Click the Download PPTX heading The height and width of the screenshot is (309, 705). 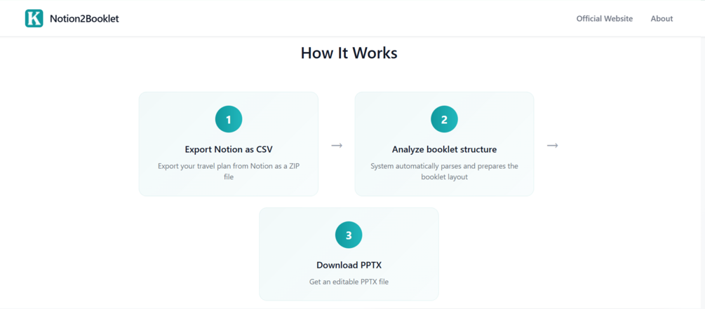click(349, 265)
